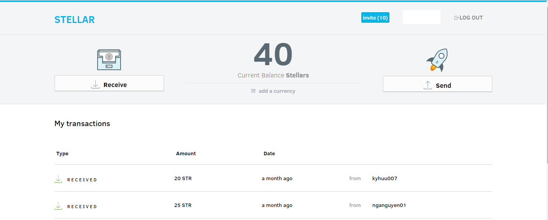Screen dimensions: 548x220
Task: Click the blank username box in the header
Action: [421, 17]
